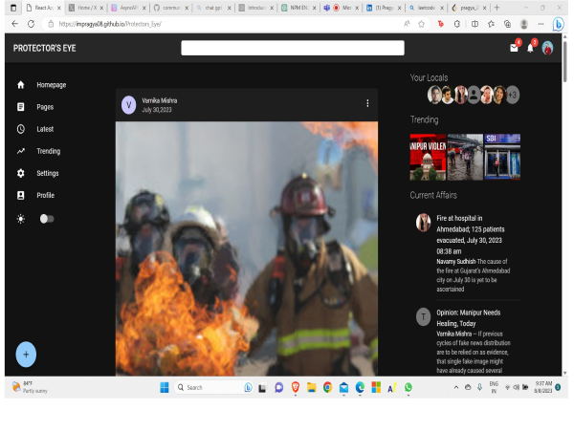Viewport: 574px width, 431px height.
Task: Click the Settings gear icon in sidebar
Action: coord(21,173)
